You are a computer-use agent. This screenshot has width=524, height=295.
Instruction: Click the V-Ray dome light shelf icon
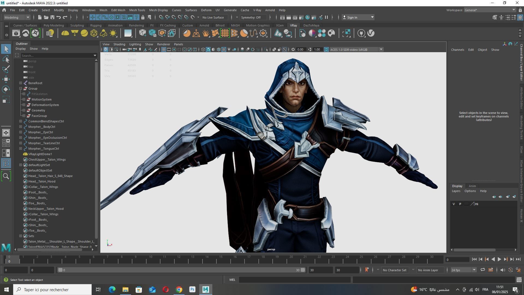65,33
